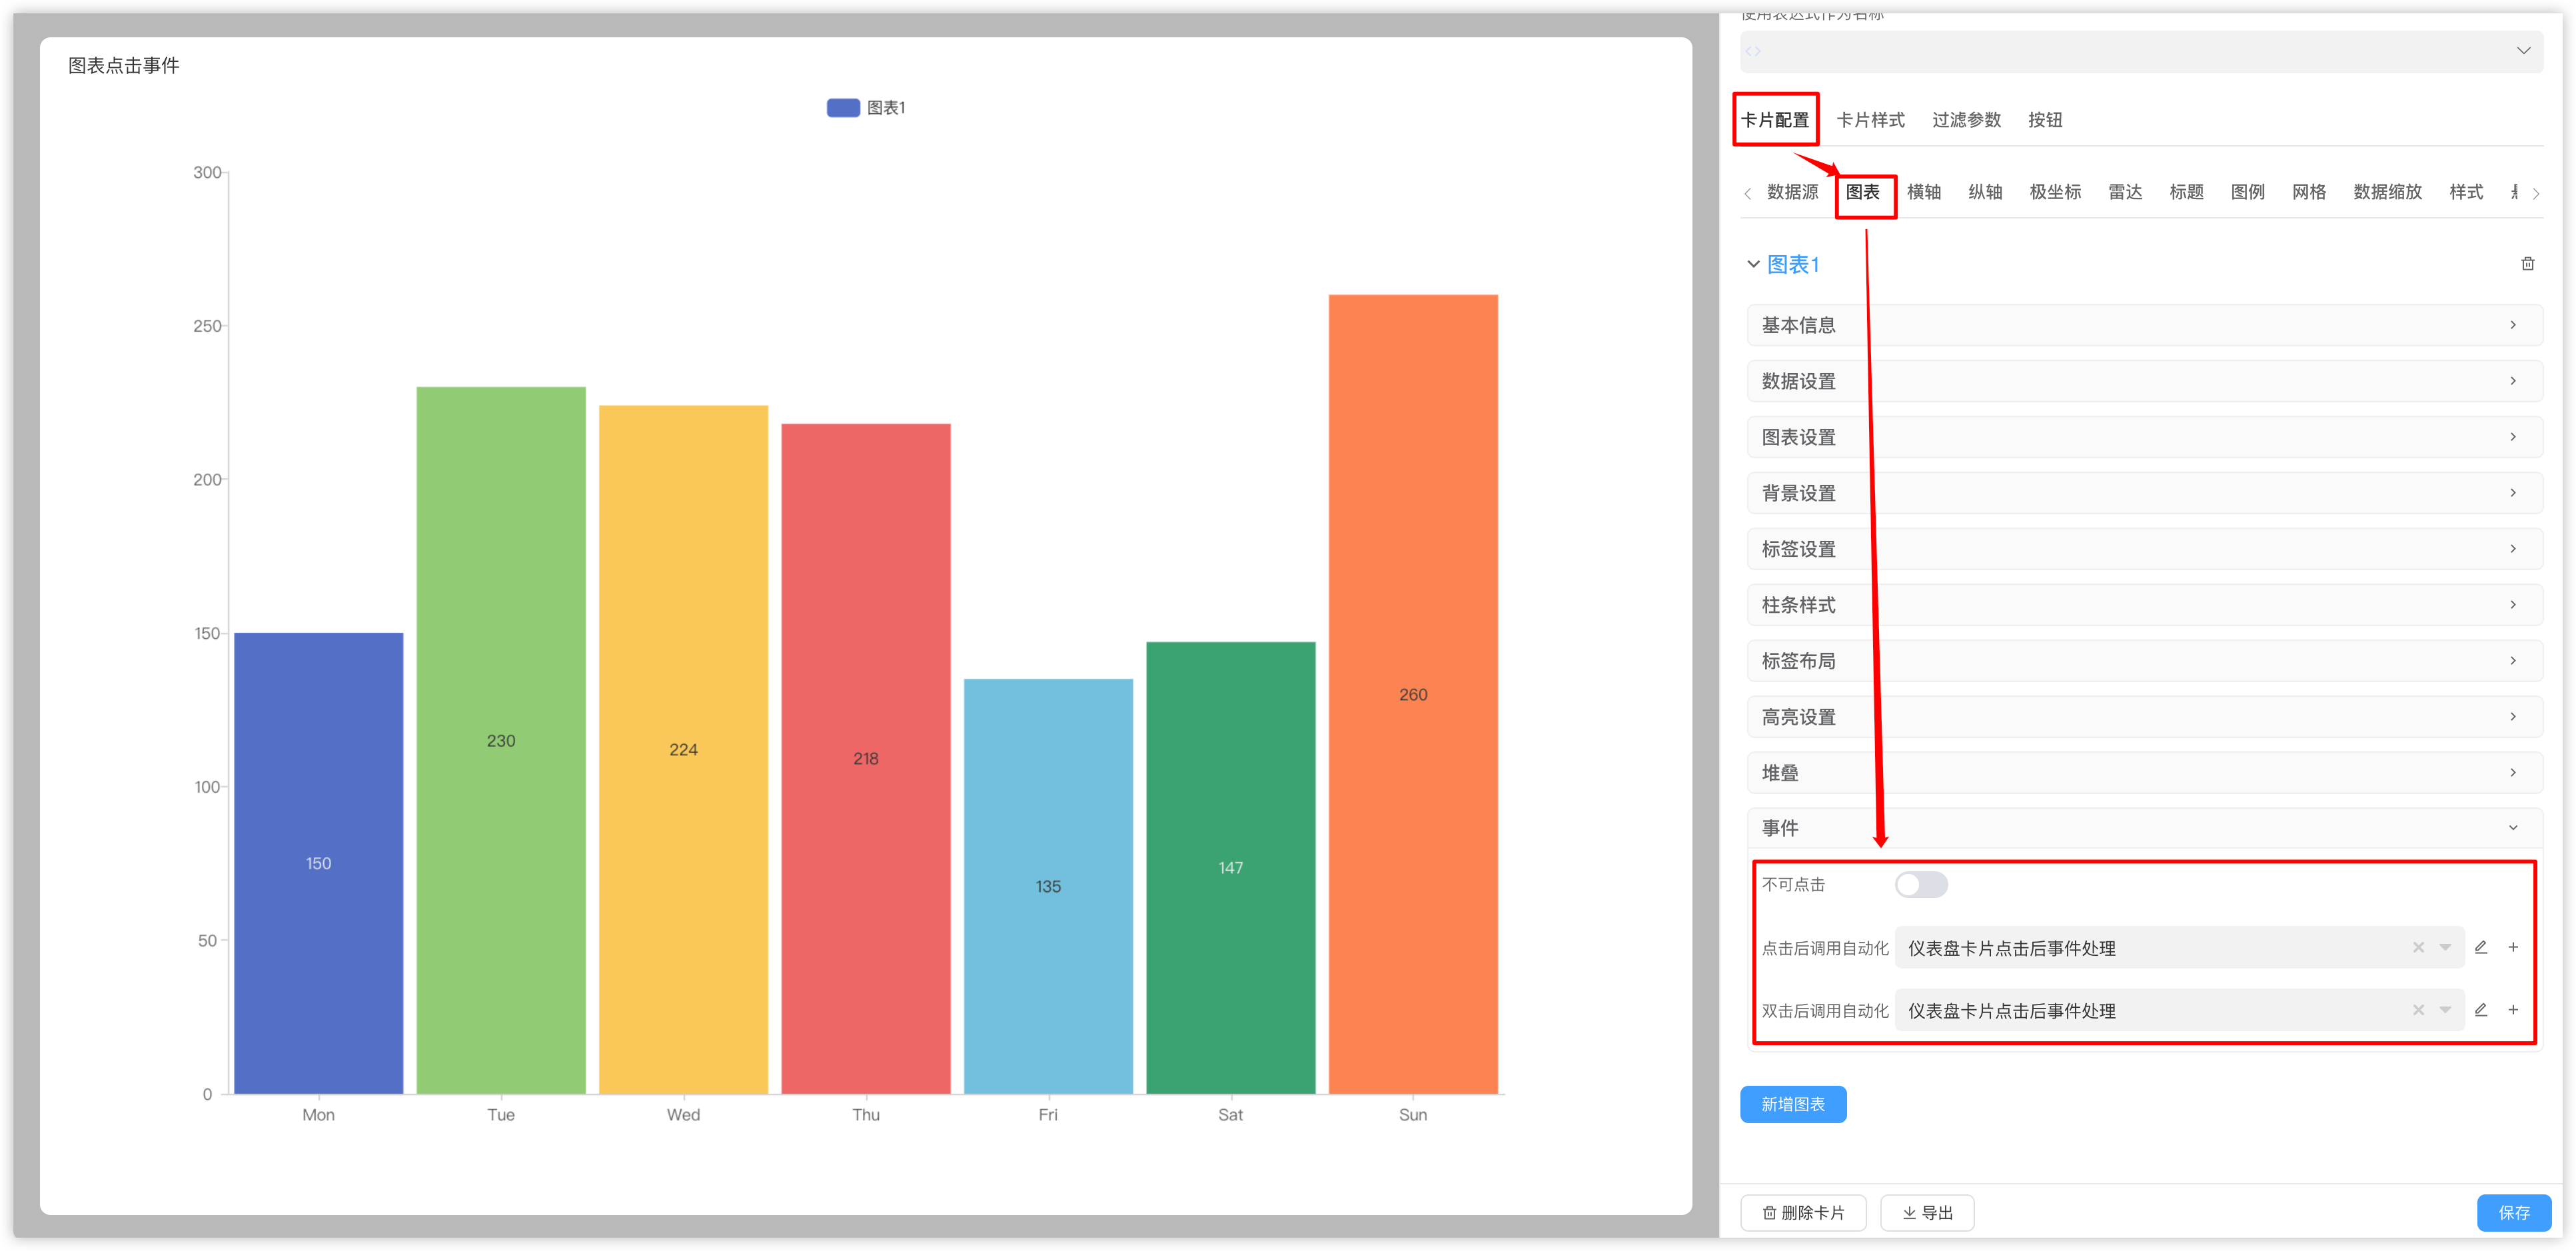The width and height of the screenshot is (2576, 1251).
Task: Open the 样式 sub-tab
Action: (x=2466, y=192)
